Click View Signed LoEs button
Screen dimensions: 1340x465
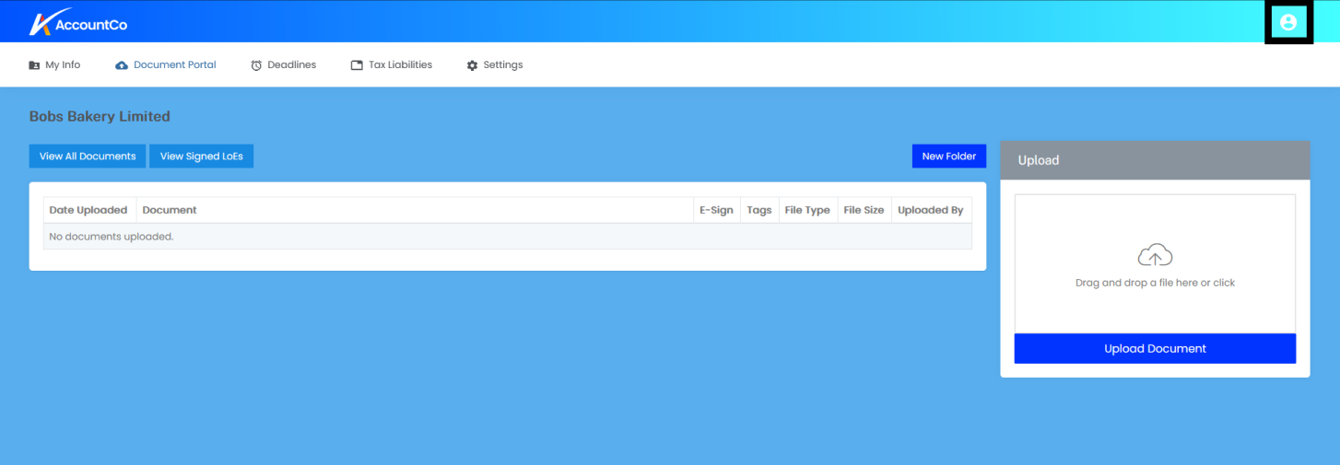coord(202,157)
